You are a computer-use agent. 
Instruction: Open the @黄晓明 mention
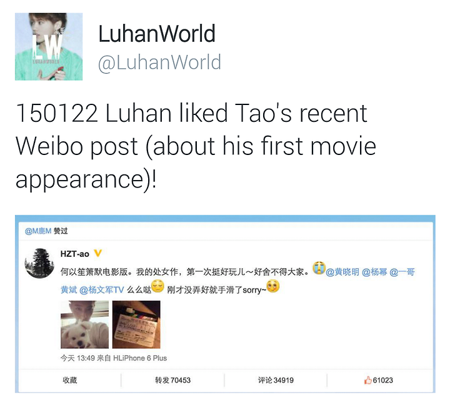[342, 272]
